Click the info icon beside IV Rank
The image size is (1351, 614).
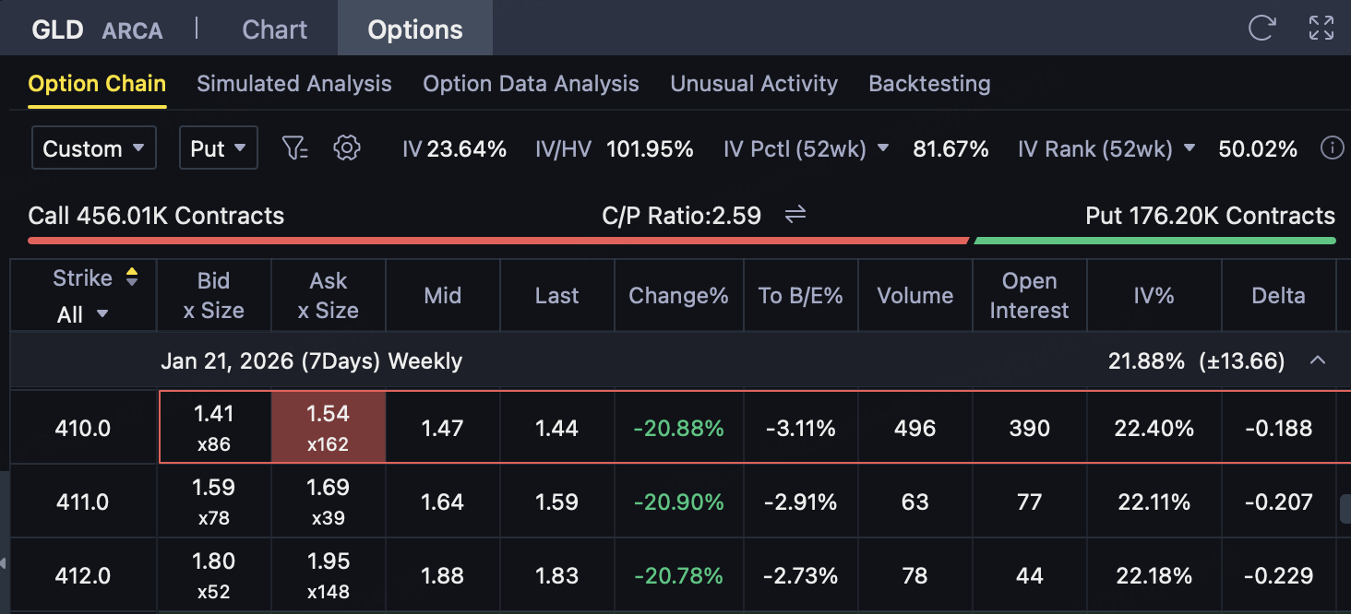pyautogui.click(x=1332, y=148)
